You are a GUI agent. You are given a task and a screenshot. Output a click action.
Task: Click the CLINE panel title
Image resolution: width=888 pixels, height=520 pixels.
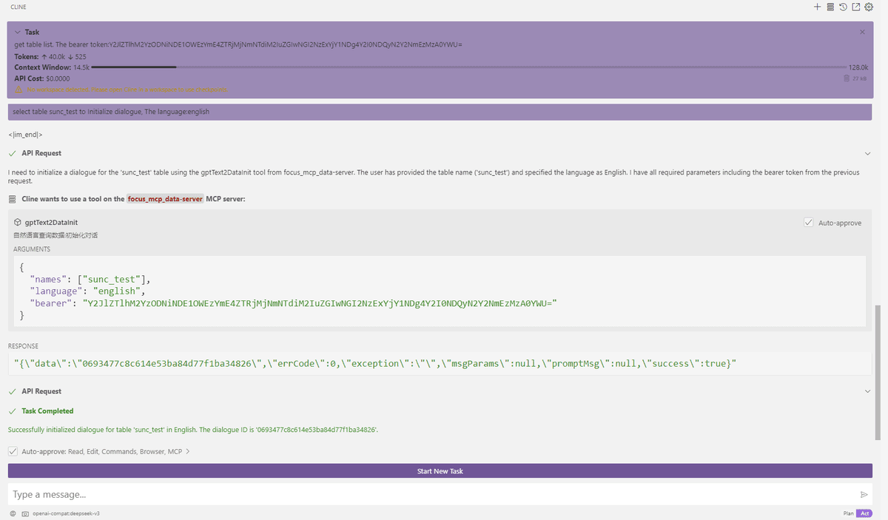(x=18, y=7)
